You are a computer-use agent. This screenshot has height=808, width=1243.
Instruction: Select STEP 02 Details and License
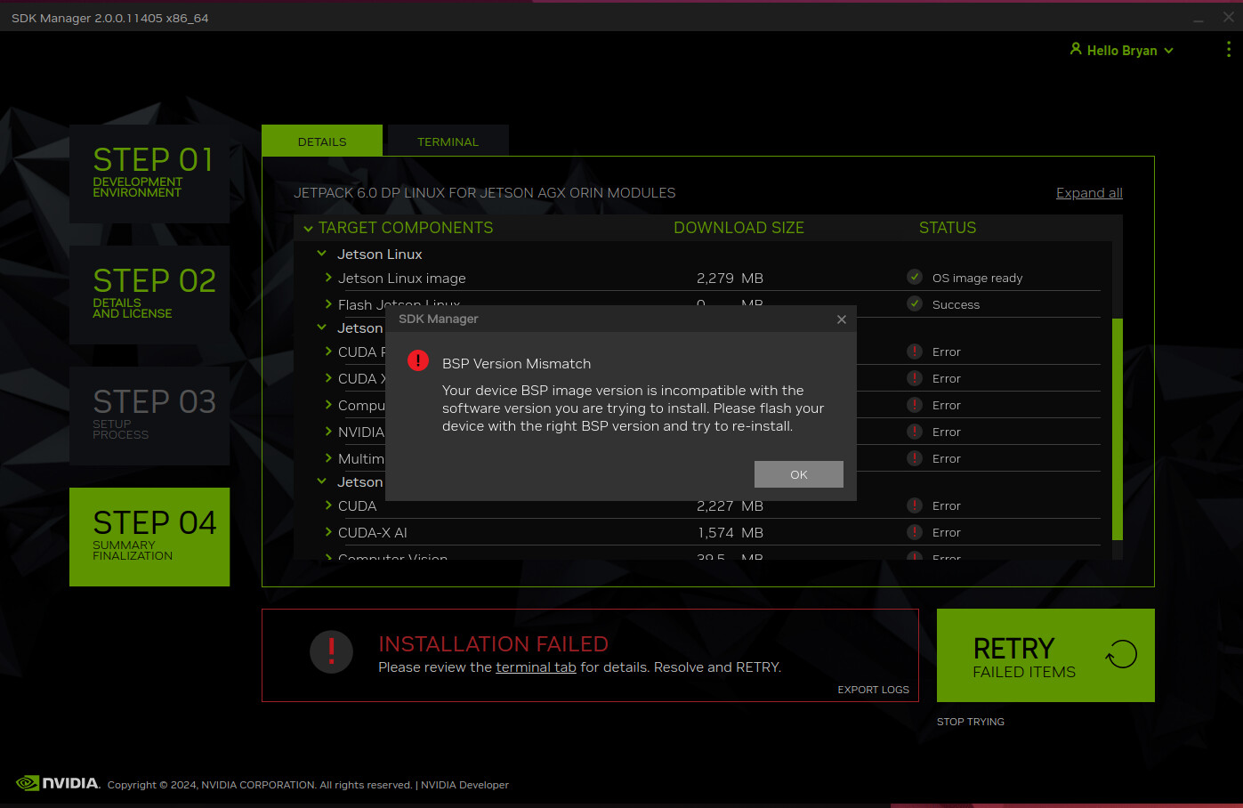point(149,294)
